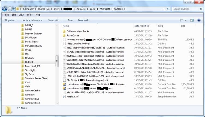Open the Include in library dropdown
The image size is (205, 117).
32,20
